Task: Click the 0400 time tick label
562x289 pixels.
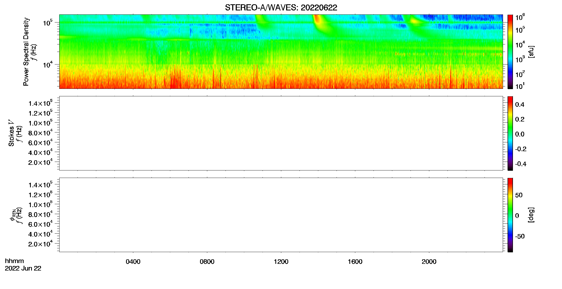Action: pyautogui.click(x=133, y=262)
